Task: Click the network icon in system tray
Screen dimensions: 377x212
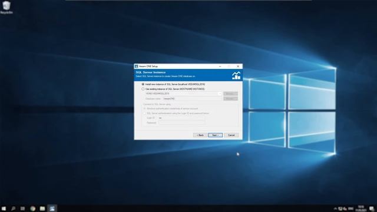Action: (x=340, y=208)
